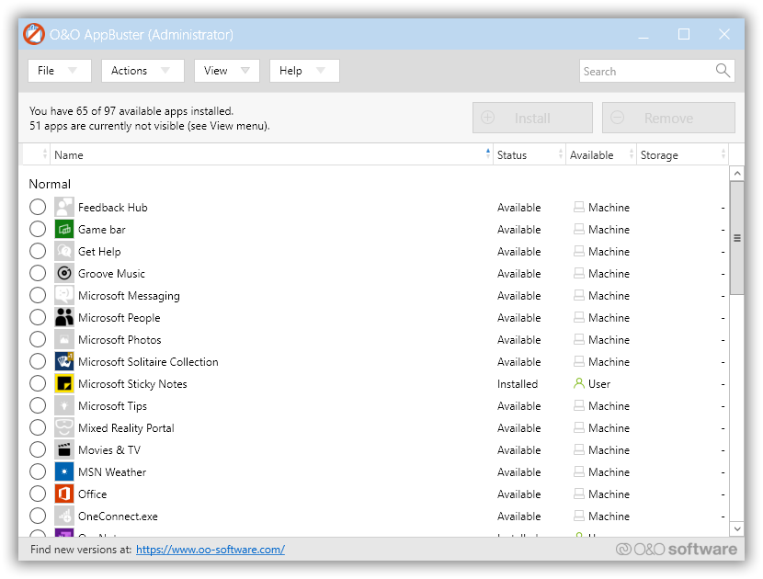Click the MSN Weather app icon
Image resolution: width=763 pixels, height=579 pixels.
[x=63, y=472]
